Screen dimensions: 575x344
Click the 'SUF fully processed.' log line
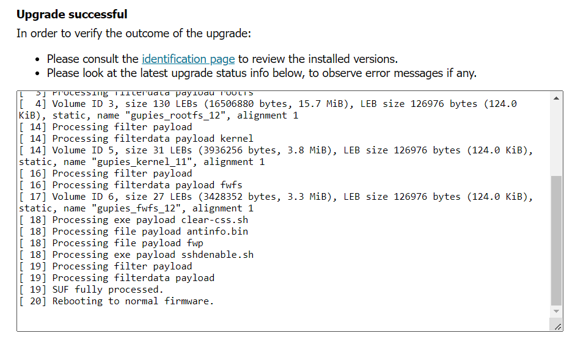pos(91,290)
